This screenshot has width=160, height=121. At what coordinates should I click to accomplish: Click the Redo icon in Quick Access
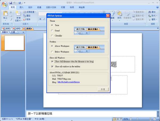click(x=20, y=3)
